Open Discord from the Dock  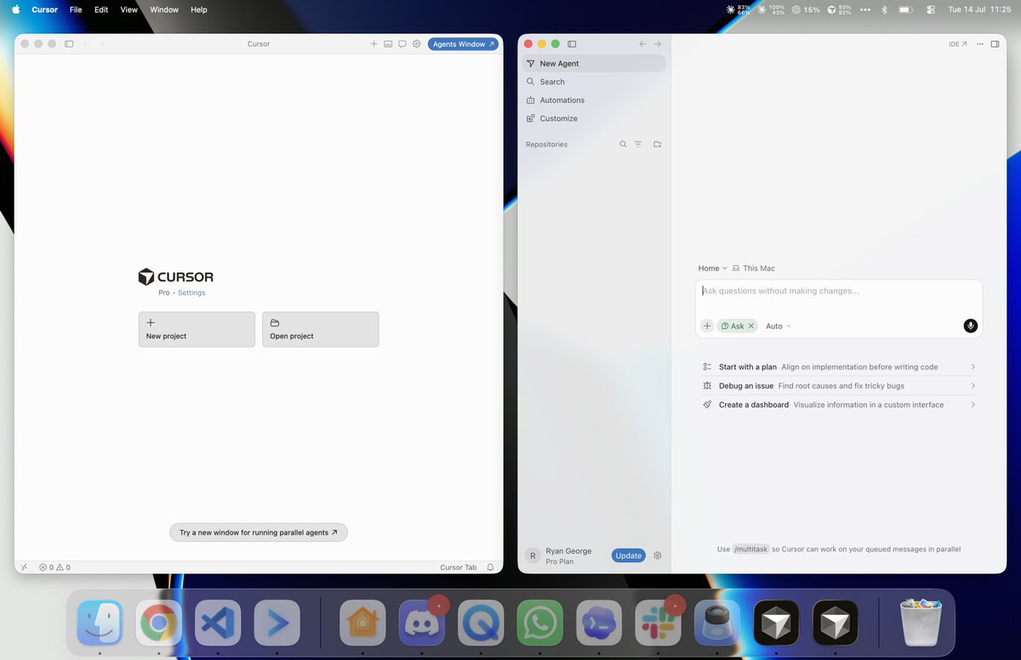422,623
